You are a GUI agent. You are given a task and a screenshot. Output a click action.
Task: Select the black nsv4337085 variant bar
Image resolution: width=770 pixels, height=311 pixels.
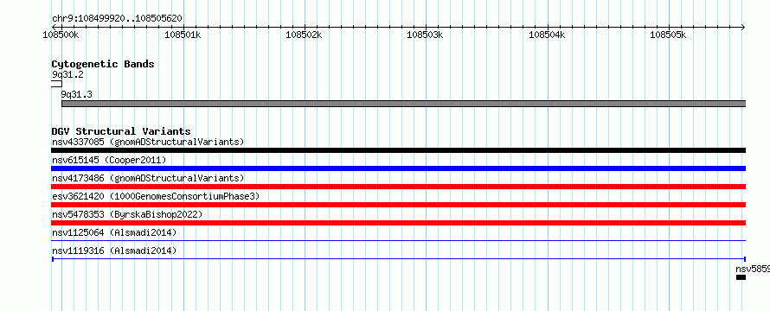click(399, 150)
